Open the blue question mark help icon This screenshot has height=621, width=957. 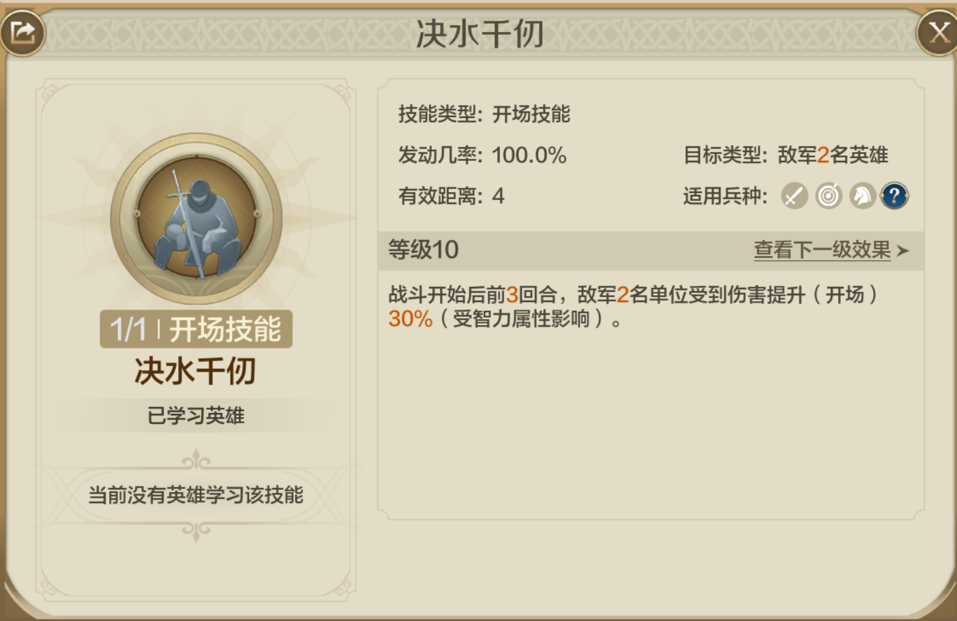[894, 196]
